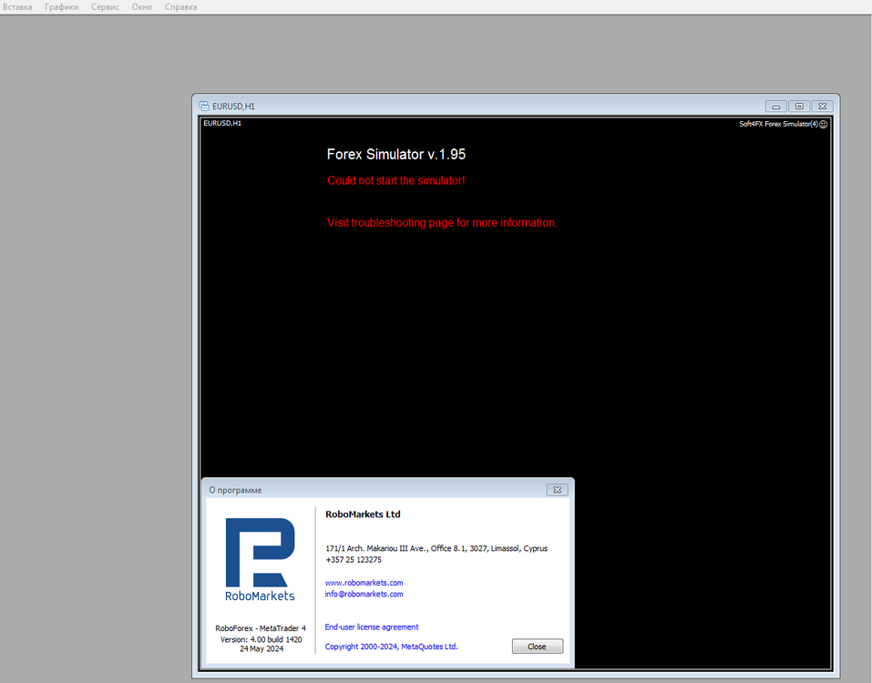Click 'Version: 4.00 build 1420' text

pos(261,639)
